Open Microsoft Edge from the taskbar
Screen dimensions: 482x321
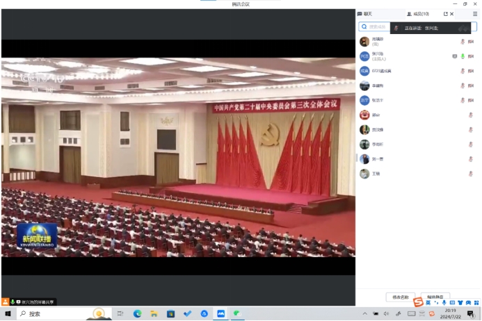tap(137, 314)
